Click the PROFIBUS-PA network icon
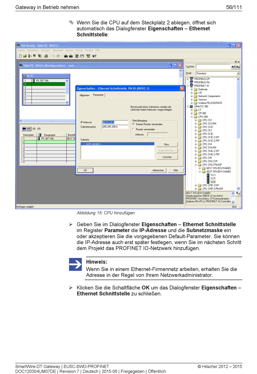Viewport: 257px width, 374px height. pyautogui.click(x=192, y=82)
